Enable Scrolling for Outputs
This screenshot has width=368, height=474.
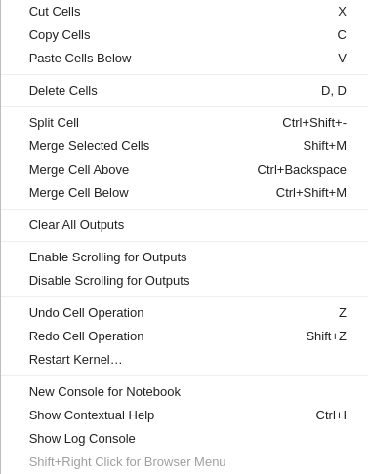[x=184, y=257]
